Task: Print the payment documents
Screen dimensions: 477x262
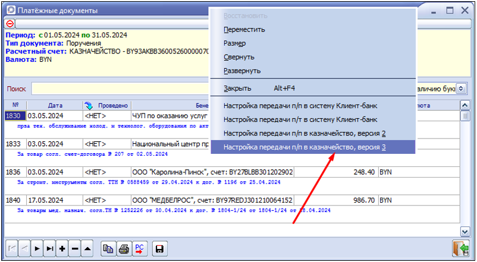Action: pos(124,249)
